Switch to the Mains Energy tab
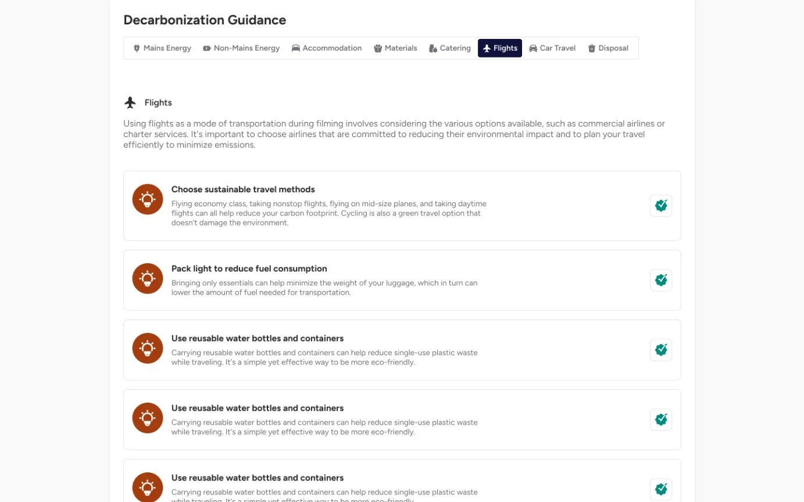Image resolution: width=804 pixels, height=502 pixels. (162, 48)
